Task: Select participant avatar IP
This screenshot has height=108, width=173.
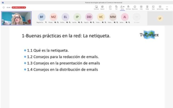Action: (x=77, y=17)
